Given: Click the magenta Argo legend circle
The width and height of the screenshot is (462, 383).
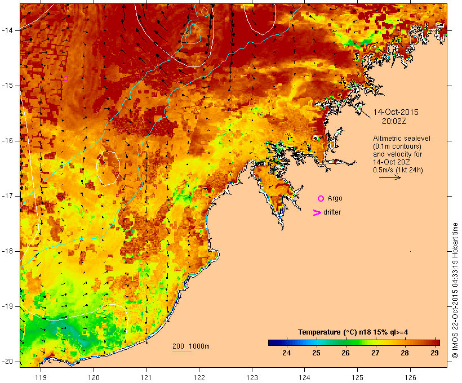Looking at the screenshot, I should click(x=321, y=199).
